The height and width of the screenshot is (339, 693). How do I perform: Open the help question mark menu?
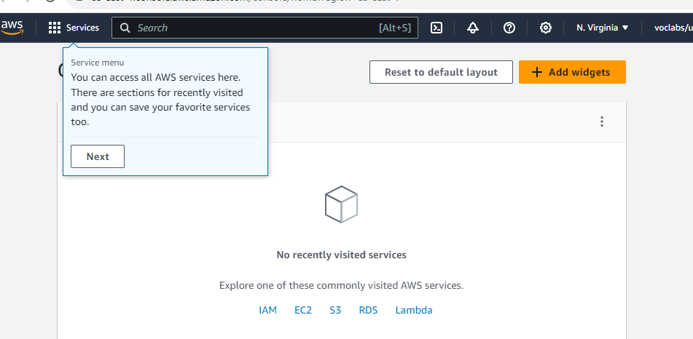[x=509, y=28]
